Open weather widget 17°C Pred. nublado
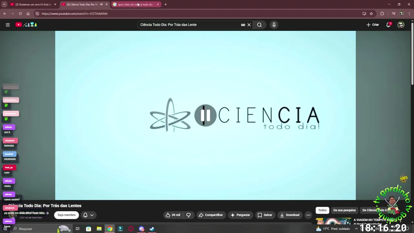The image size is (414, 233). tap(333, 229)
